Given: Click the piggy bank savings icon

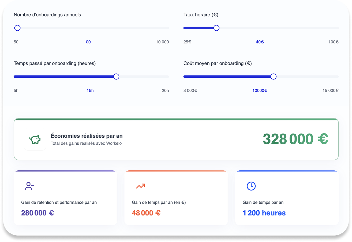Looking at the screenshot, I should (35, 140).
